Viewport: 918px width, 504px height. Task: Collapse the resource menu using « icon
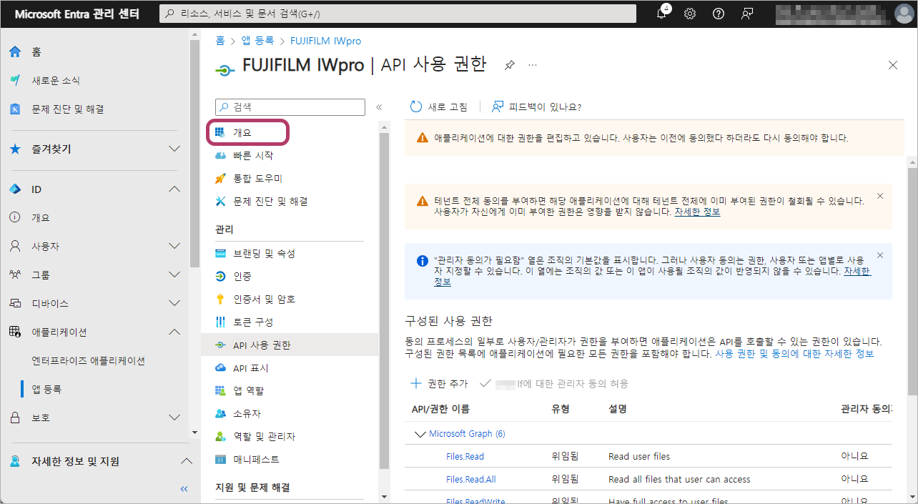(379, 107)
